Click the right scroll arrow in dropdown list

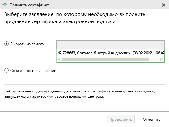pos(162,59)
